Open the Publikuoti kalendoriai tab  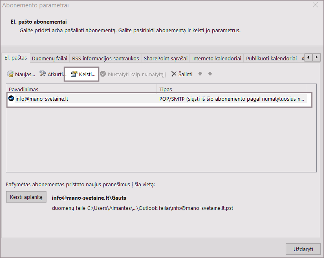pos(271,58)
